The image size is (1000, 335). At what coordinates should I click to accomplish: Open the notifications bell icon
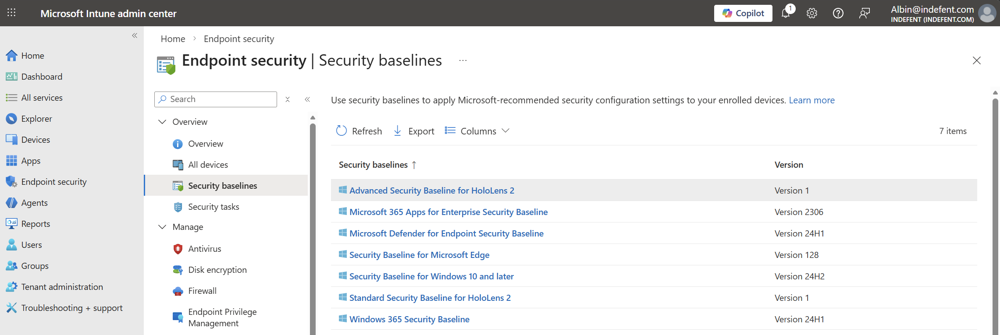(786, 13)
